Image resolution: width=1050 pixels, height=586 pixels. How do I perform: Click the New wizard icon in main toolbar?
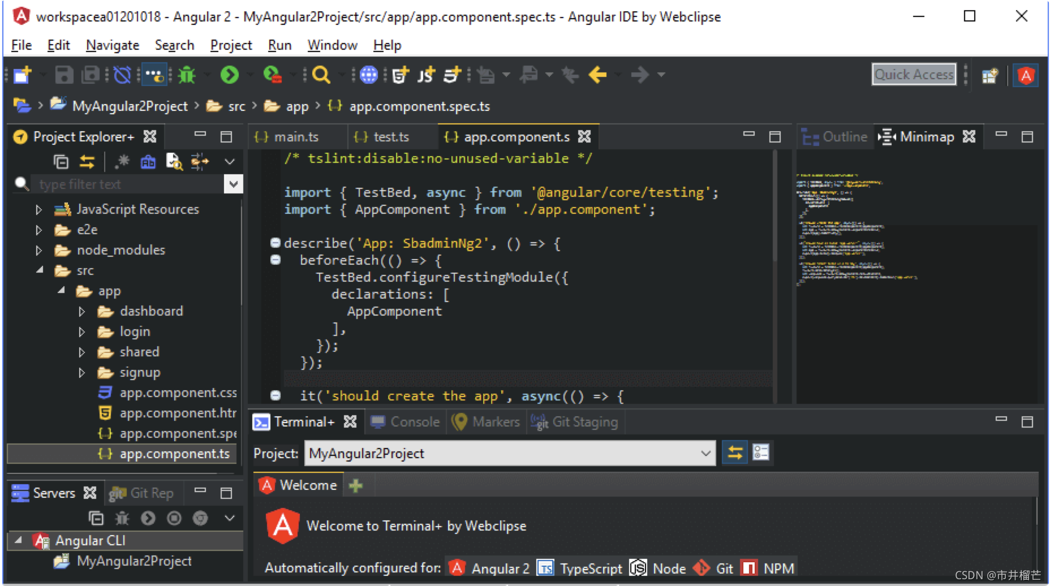pos(23,75)
